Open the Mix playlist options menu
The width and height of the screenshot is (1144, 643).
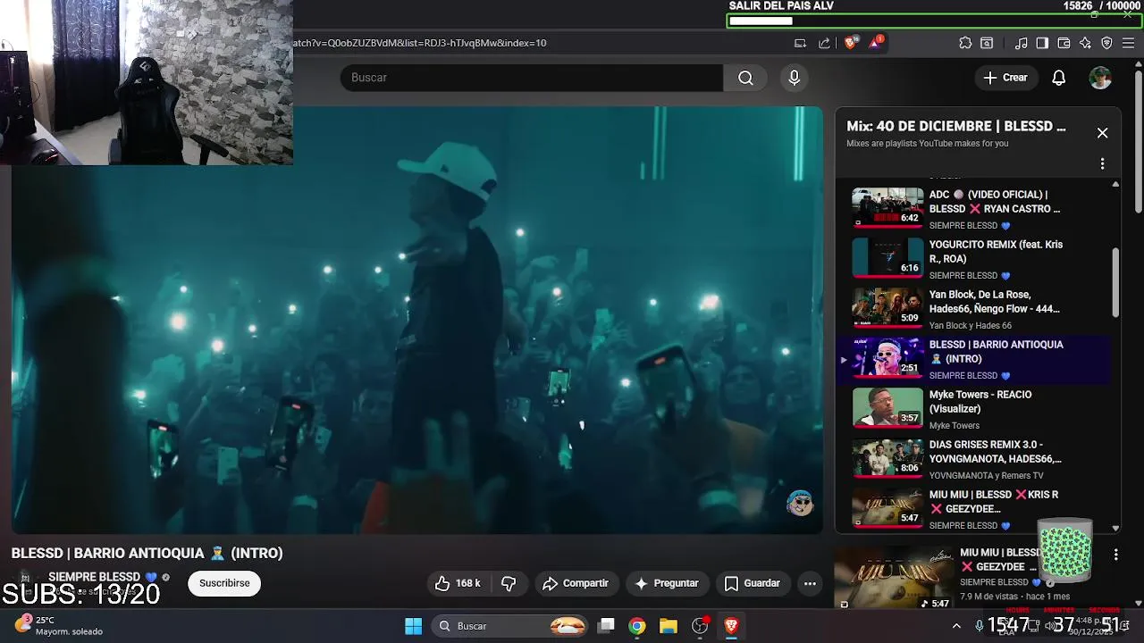tap(1102, 163)
